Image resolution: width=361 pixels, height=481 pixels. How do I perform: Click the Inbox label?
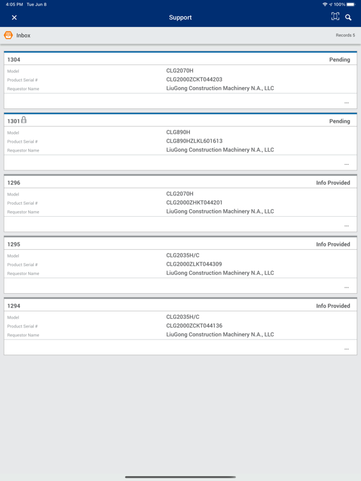(23, 35)
